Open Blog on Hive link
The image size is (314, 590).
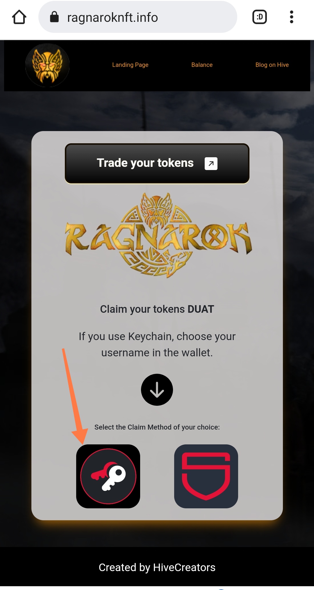pos(272,65)
